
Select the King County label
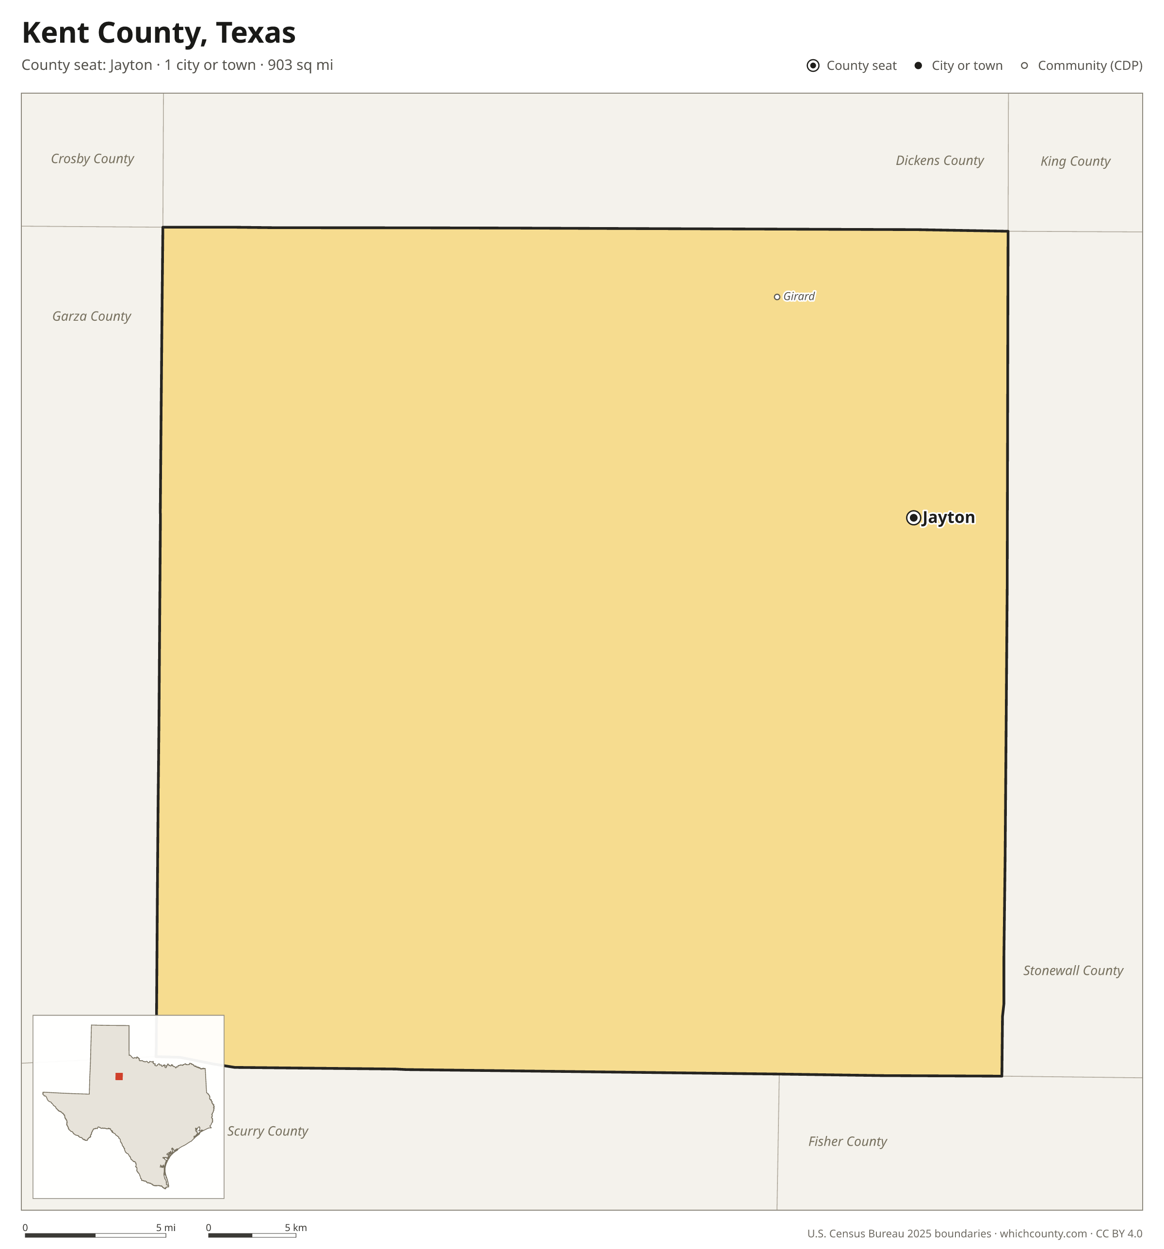click(x=1075, y=162)
